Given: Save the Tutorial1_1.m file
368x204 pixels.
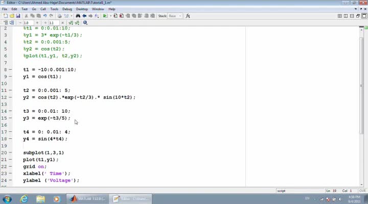Looking at the screenshot, I should click(18, 16).
